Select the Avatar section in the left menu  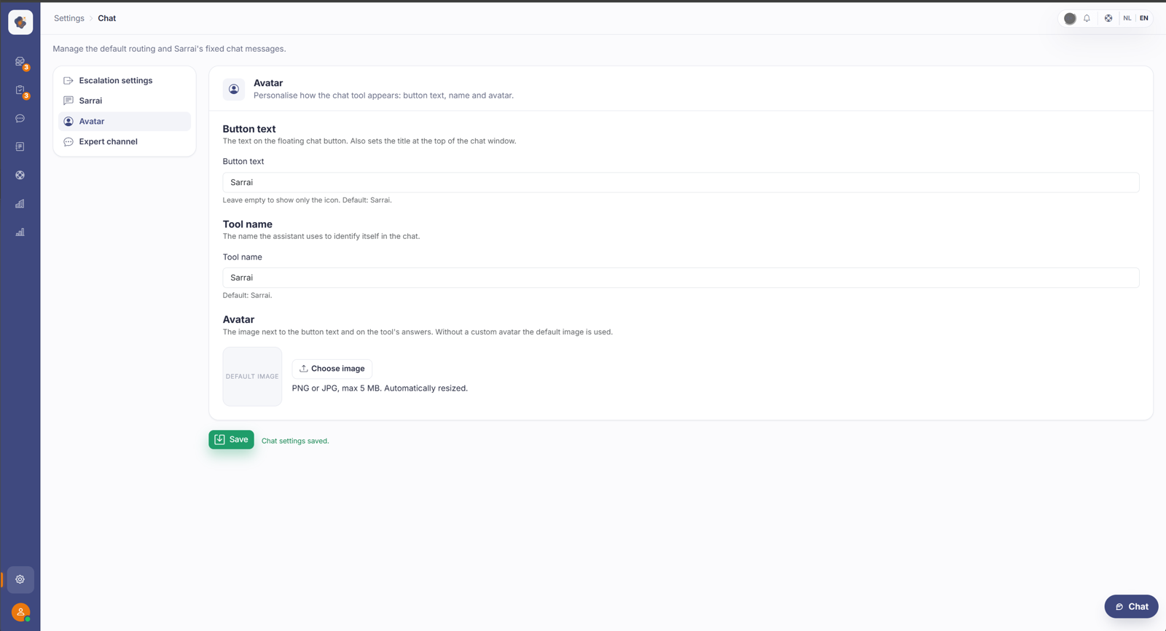click(125, 121)
